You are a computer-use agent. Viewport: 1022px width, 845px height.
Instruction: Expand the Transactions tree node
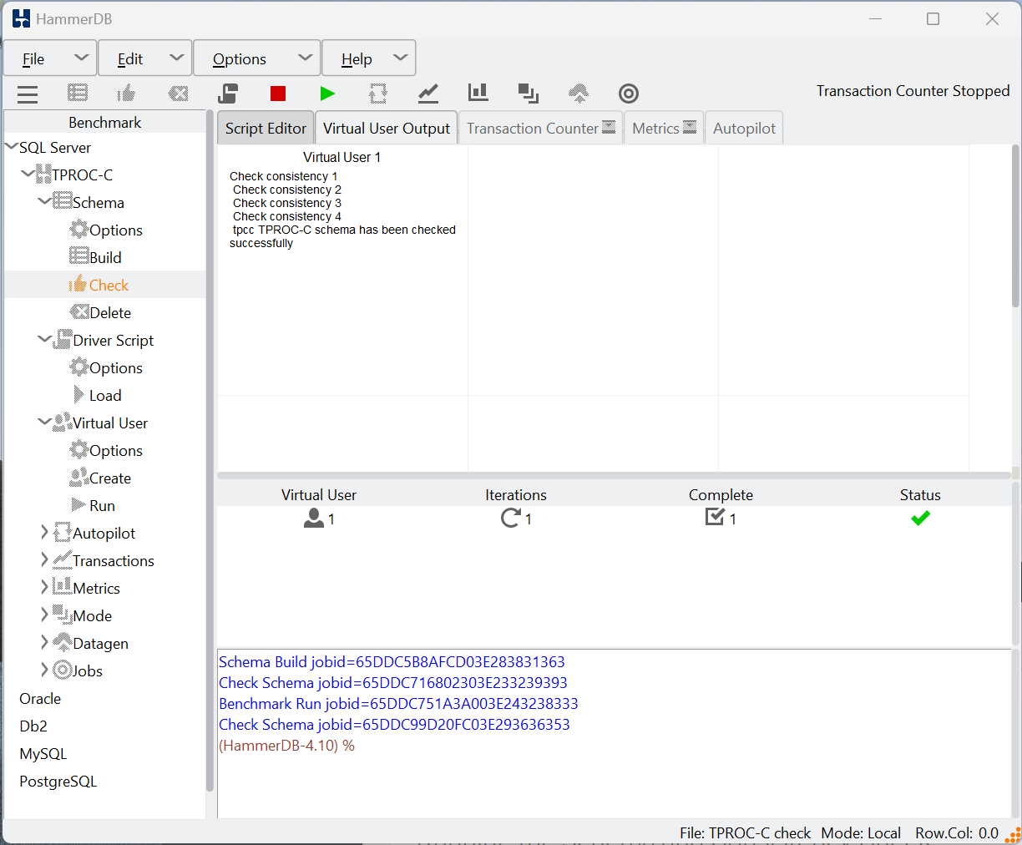[44, 559]
